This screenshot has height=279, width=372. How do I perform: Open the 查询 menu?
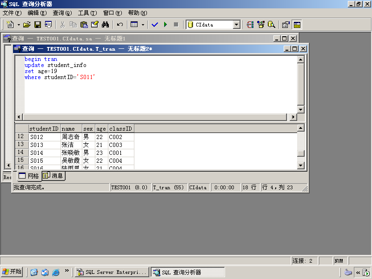62,13
